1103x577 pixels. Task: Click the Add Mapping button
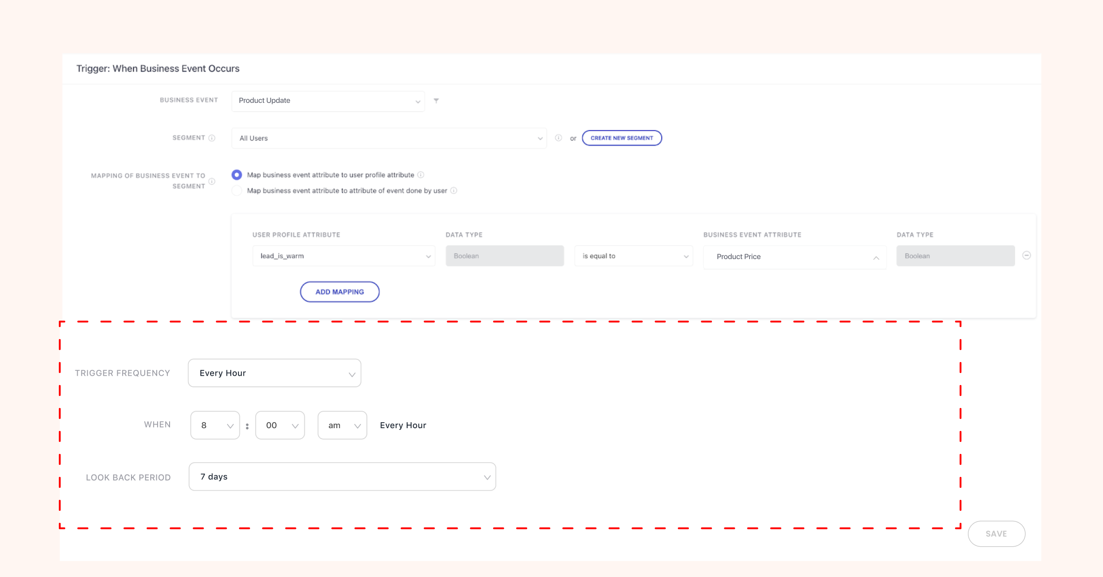click(x=340, y=292)
